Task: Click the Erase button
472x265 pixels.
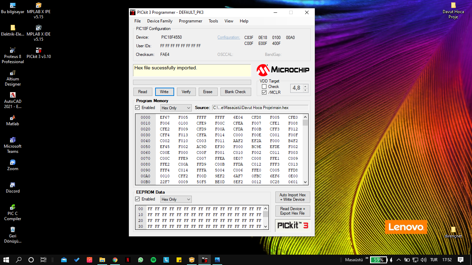Action: 208,92
